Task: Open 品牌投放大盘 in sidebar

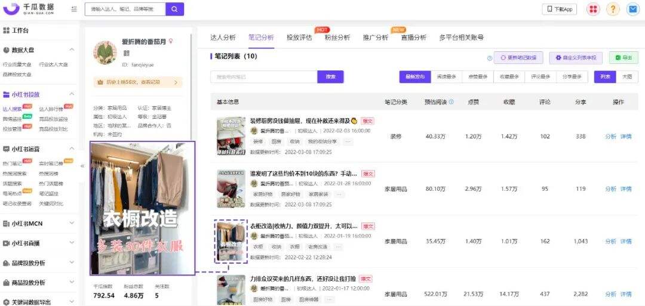Action: point(17,75)
